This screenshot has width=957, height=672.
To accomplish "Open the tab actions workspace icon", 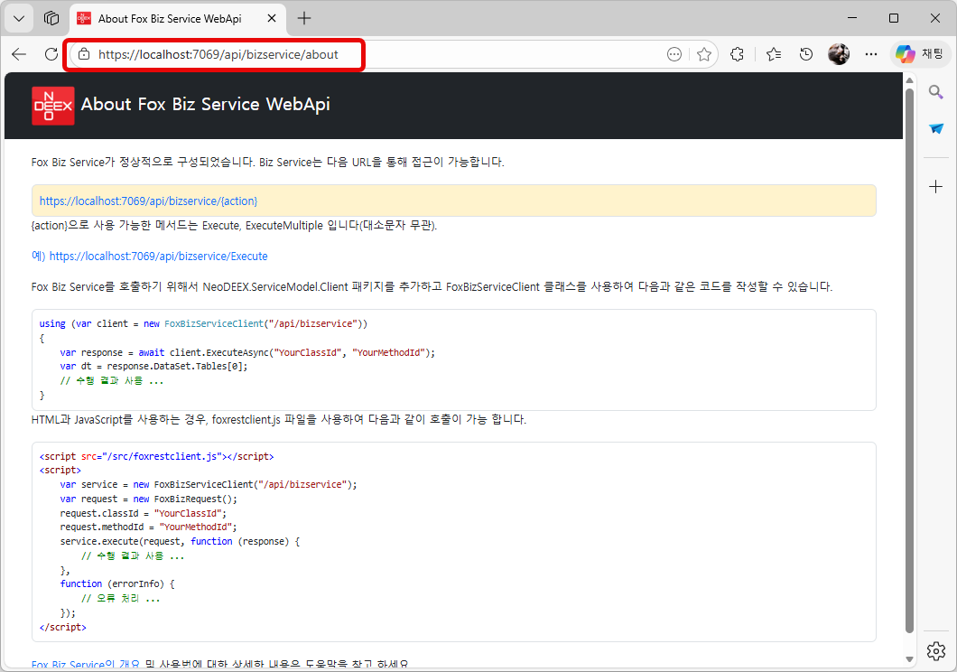I will click(51, 18).
